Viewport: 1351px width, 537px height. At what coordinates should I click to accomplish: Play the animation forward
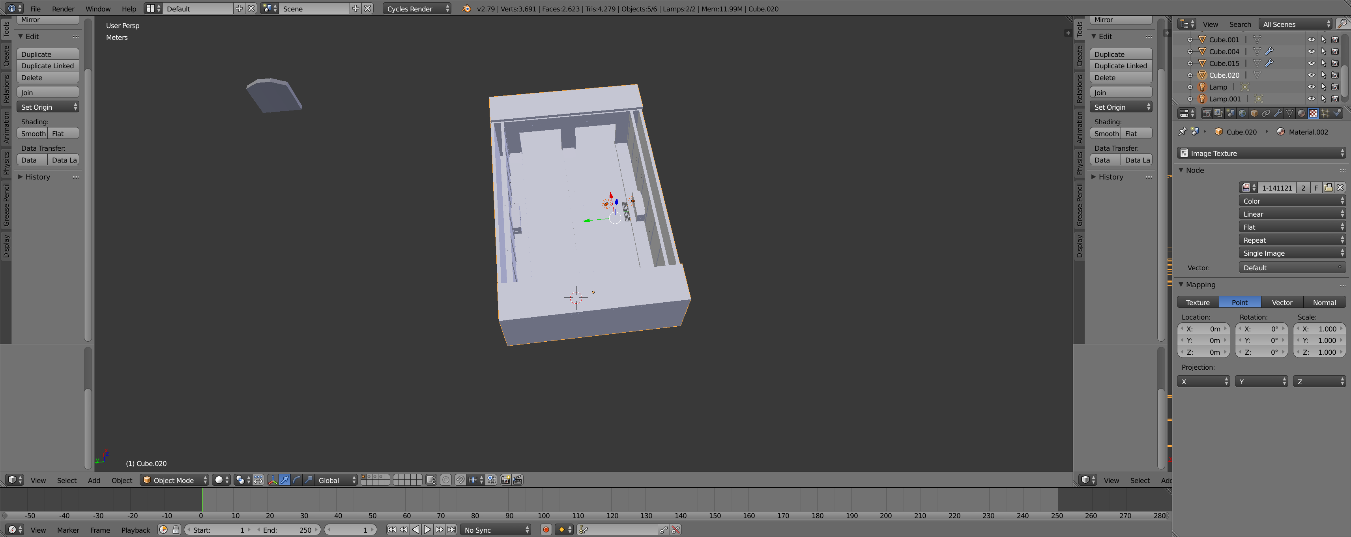tap(427, 530)
